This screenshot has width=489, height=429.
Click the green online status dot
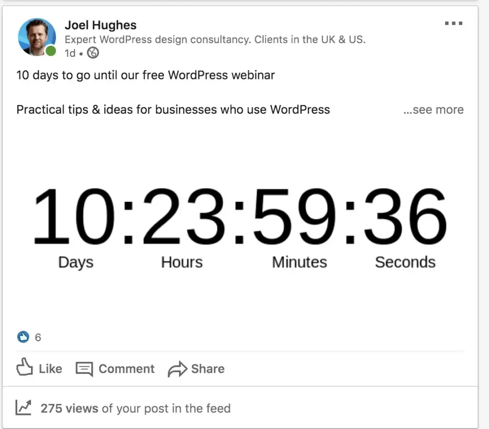click(50, 50)
